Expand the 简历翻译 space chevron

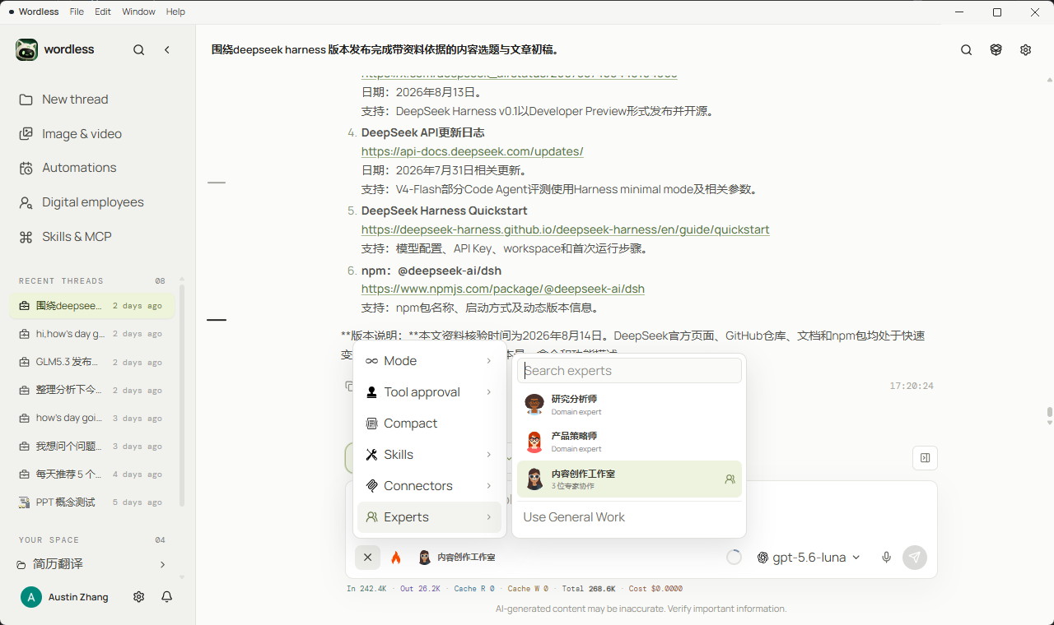pos(162,564)
